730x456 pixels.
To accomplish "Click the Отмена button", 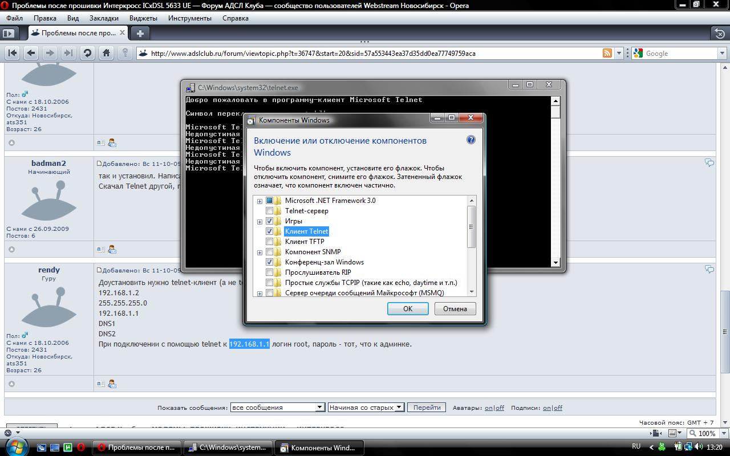I will (x=455, y=308).
